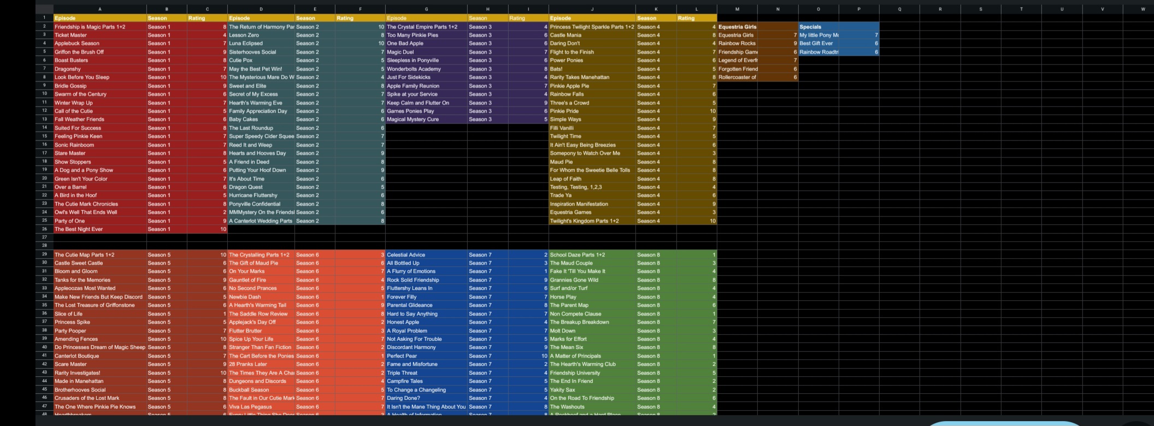Image resolution: width=1154 pixels, height=426 pixels.
Task: Select the "Wonderbolts Academy" cell
Action: (x=426, y=69)
